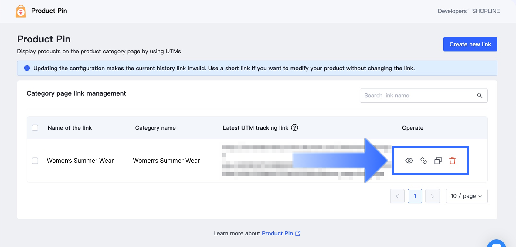
Task: Check the Women's Summer Wear row checkbox
Action: click(35, 161)
